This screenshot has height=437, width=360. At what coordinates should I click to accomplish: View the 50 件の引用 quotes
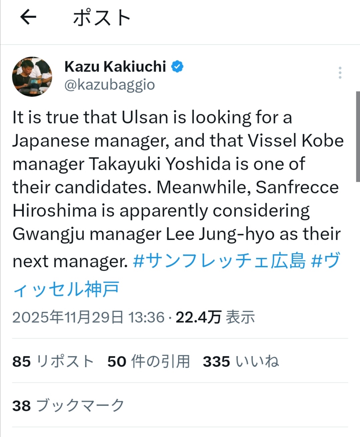[149, 361]
